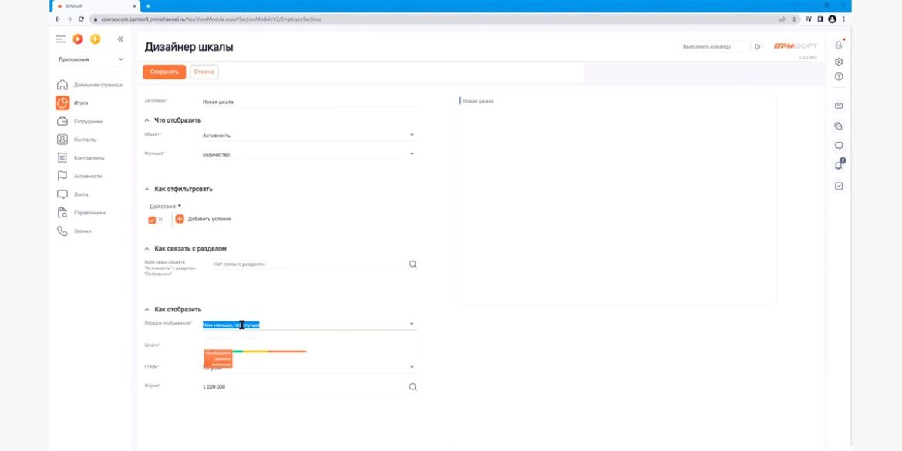Viewport: 902px width, 451px height.
Task: Open Контакты section in sidebar
Action: coord(85,140)
